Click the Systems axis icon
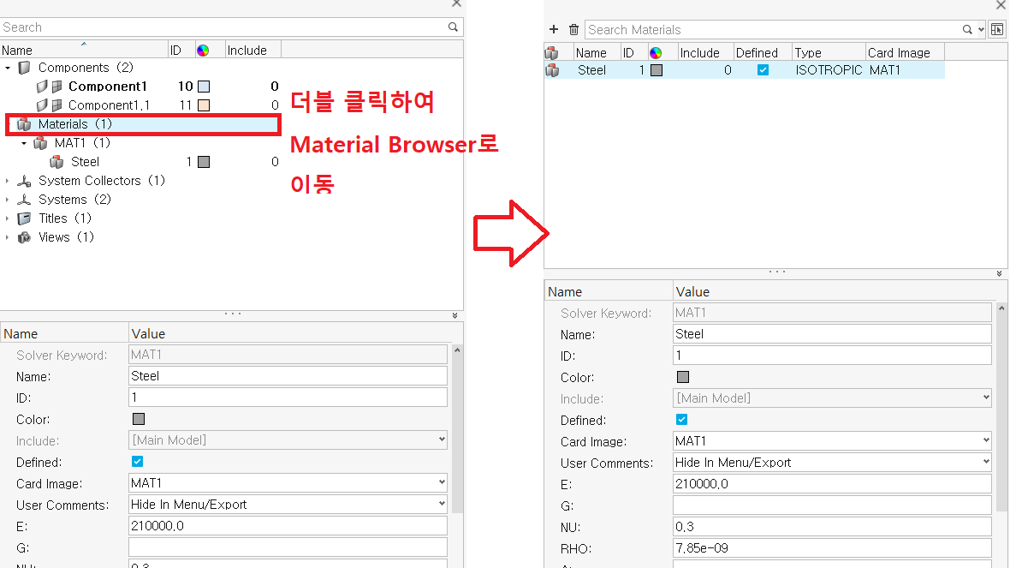 click(x=24, y=199)
